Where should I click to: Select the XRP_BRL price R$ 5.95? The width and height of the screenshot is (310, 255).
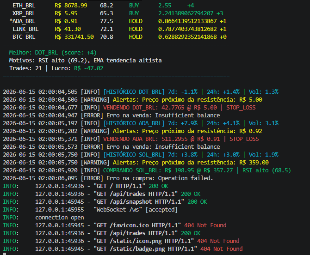[66, 13]
